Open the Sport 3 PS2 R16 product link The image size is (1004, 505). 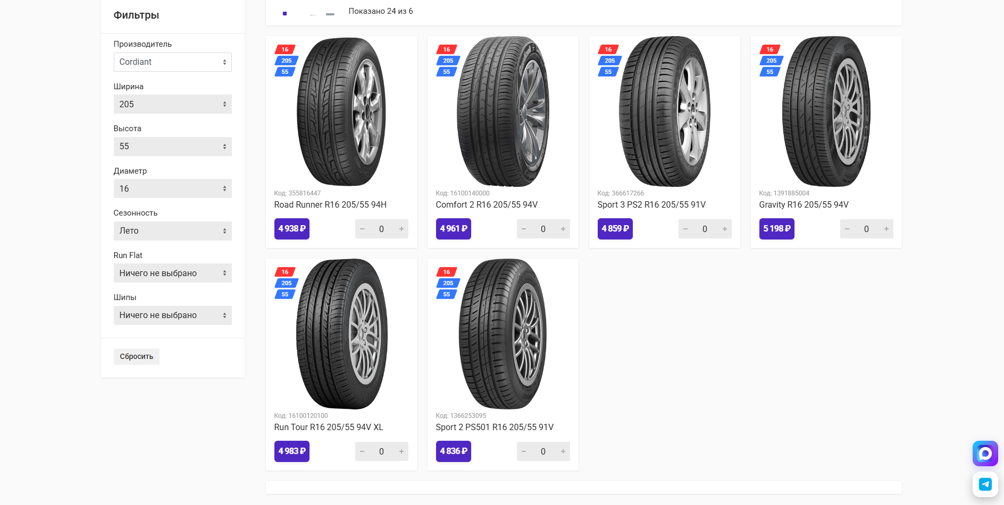pos(651,205)
